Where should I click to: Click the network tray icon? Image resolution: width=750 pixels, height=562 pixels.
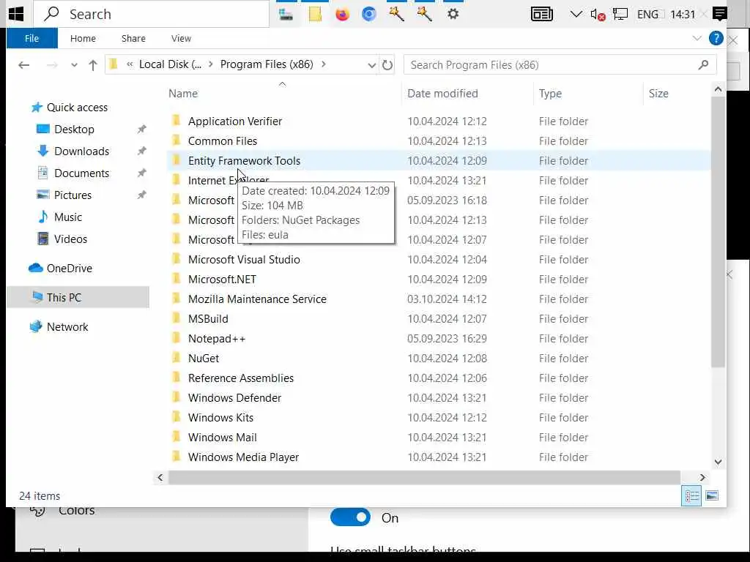coord(620,15)
